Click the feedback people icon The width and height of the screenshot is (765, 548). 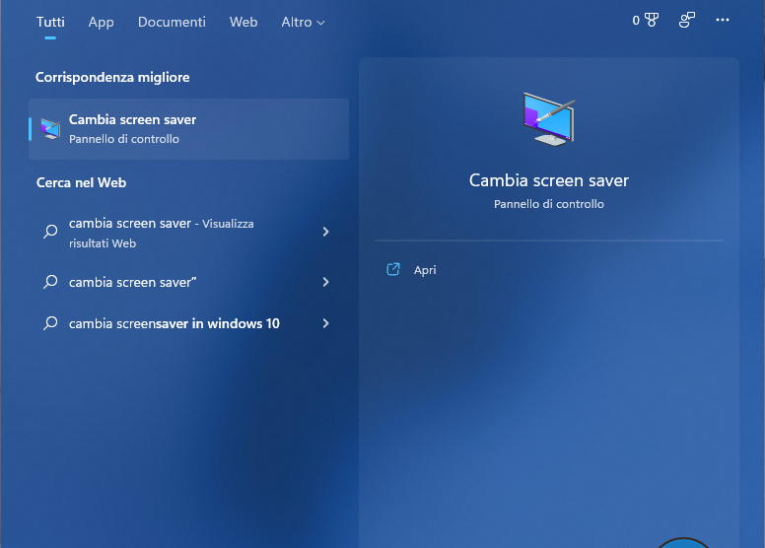tap(687, 20)
